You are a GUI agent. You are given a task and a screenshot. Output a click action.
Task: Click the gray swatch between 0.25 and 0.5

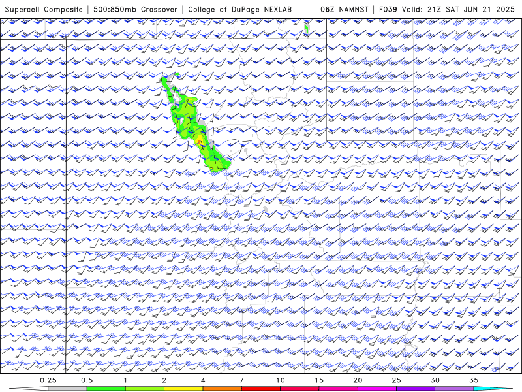(x=67, y=389)
